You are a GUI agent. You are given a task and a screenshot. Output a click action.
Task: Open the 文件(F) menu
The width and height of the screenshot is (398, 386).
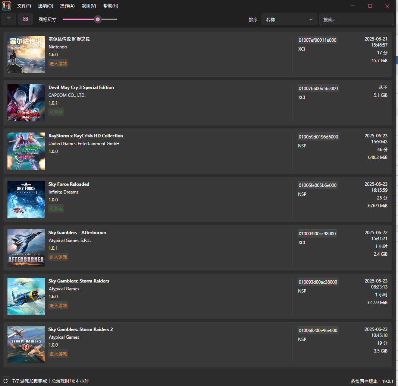[24, 6]
